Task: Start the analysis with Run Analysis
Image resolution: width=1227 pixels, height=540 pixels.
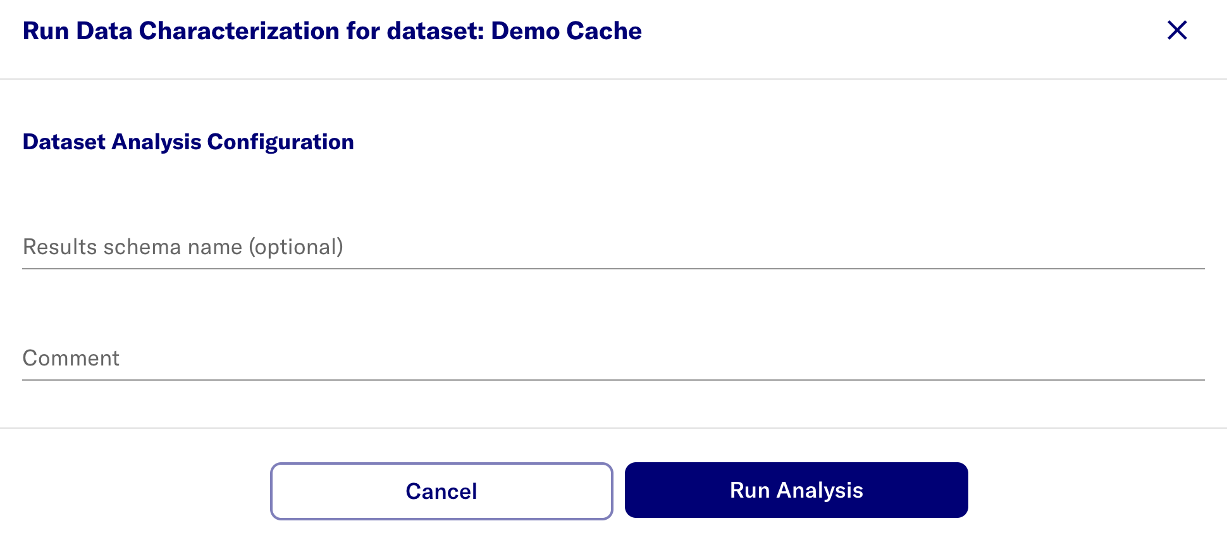Action: 796,491
